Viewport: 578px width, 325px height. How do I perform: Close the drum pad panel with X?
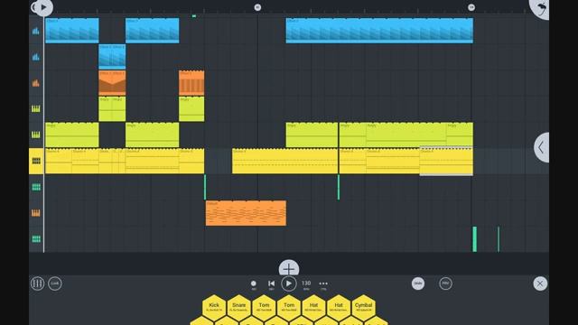[x=540, y=283]
